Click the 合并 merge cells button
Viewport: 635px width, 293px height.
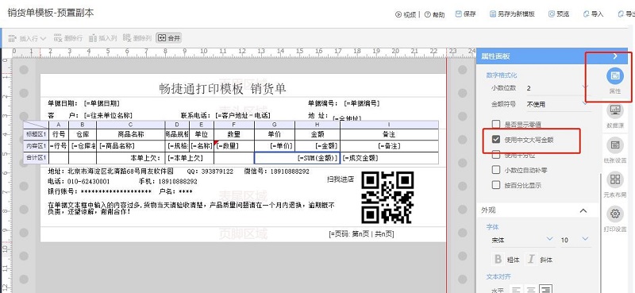click(168, 38)
